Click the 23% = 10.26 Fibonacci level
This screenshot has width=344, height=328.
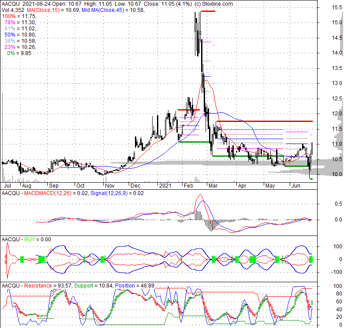click(x=20, y=47)
